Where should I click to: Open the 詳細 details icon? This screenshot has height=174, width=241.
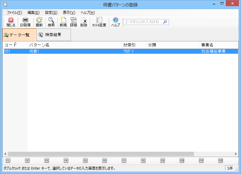click(74, 22)
